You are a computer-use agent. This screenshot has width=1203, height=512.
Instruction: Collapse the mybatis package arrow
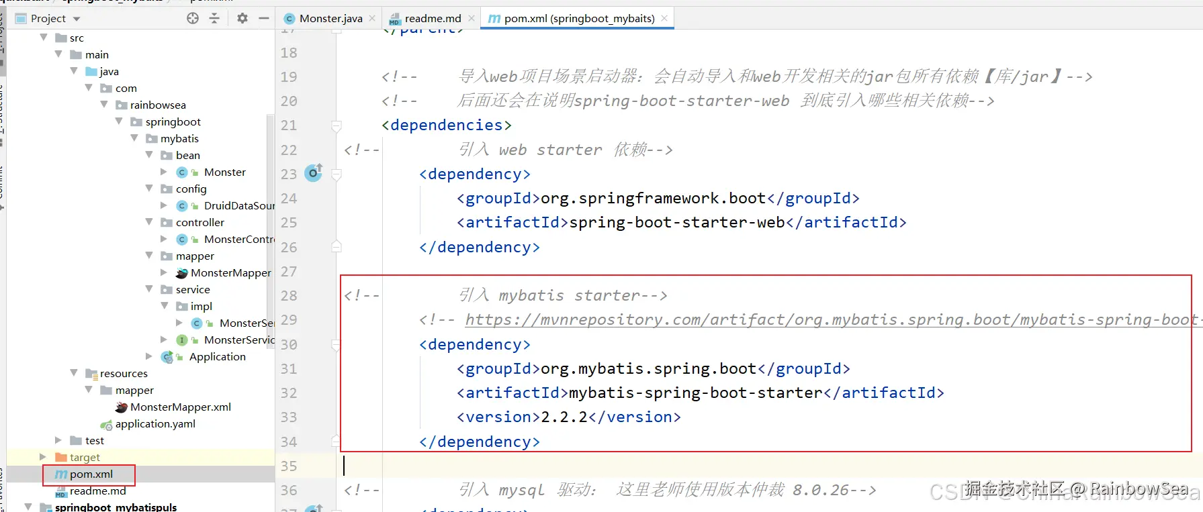click(x=134, y=138)
